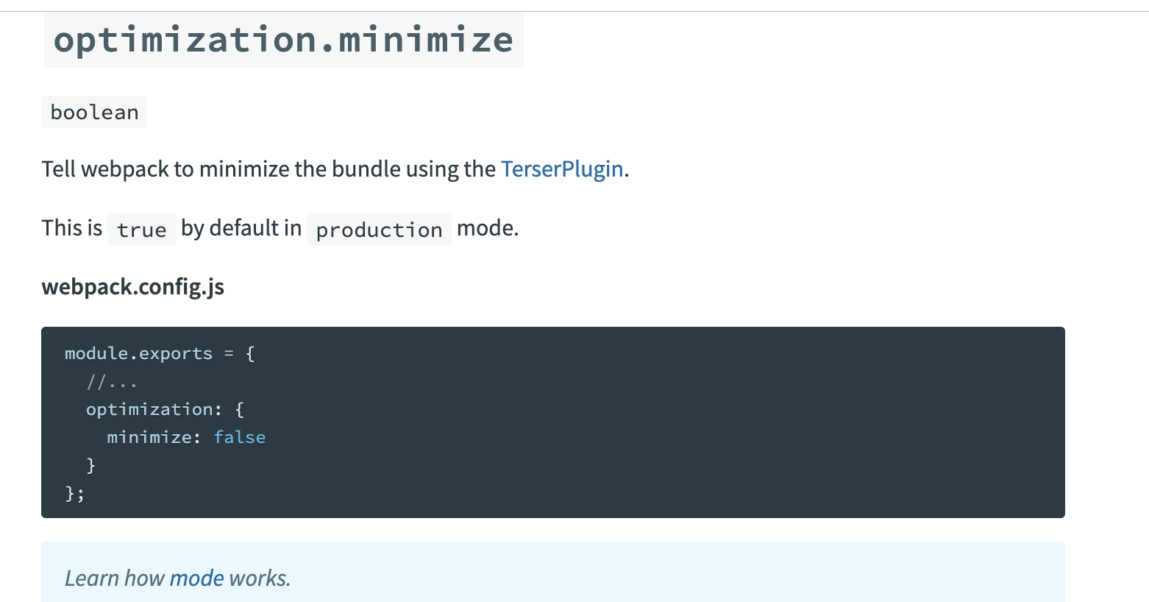Click the inline true code snippet

tap(141, 230)
